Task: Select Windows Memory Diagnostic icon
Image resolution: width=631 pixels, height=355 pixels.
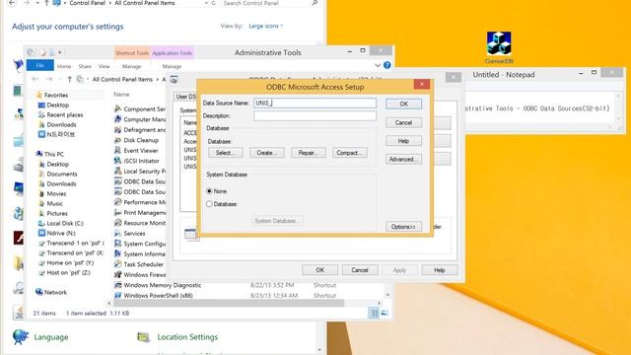Action: coord(118,285)
